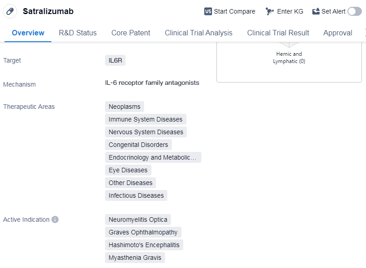Expand more tabs with the right arrow
The height and width of the screenshot is (268, 366).
(364, 33)
